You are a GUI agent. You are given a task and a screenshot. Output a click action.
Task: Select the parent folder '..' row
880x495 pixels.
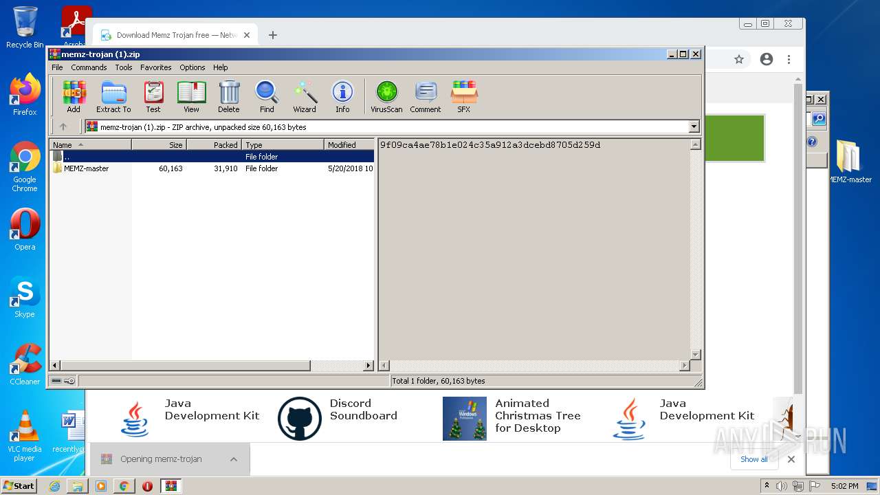[212, 157]
